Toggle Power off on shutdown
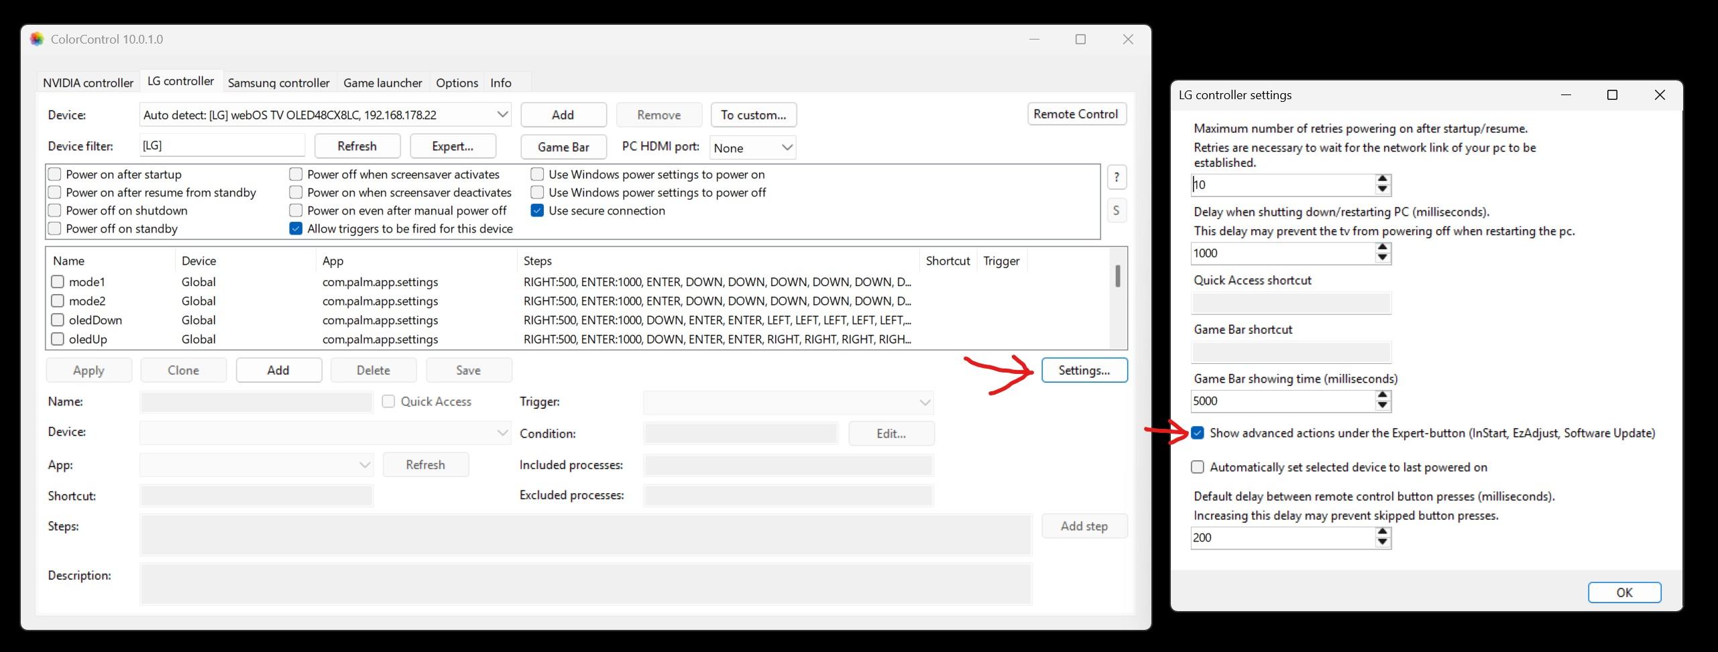 pos(55,210)
